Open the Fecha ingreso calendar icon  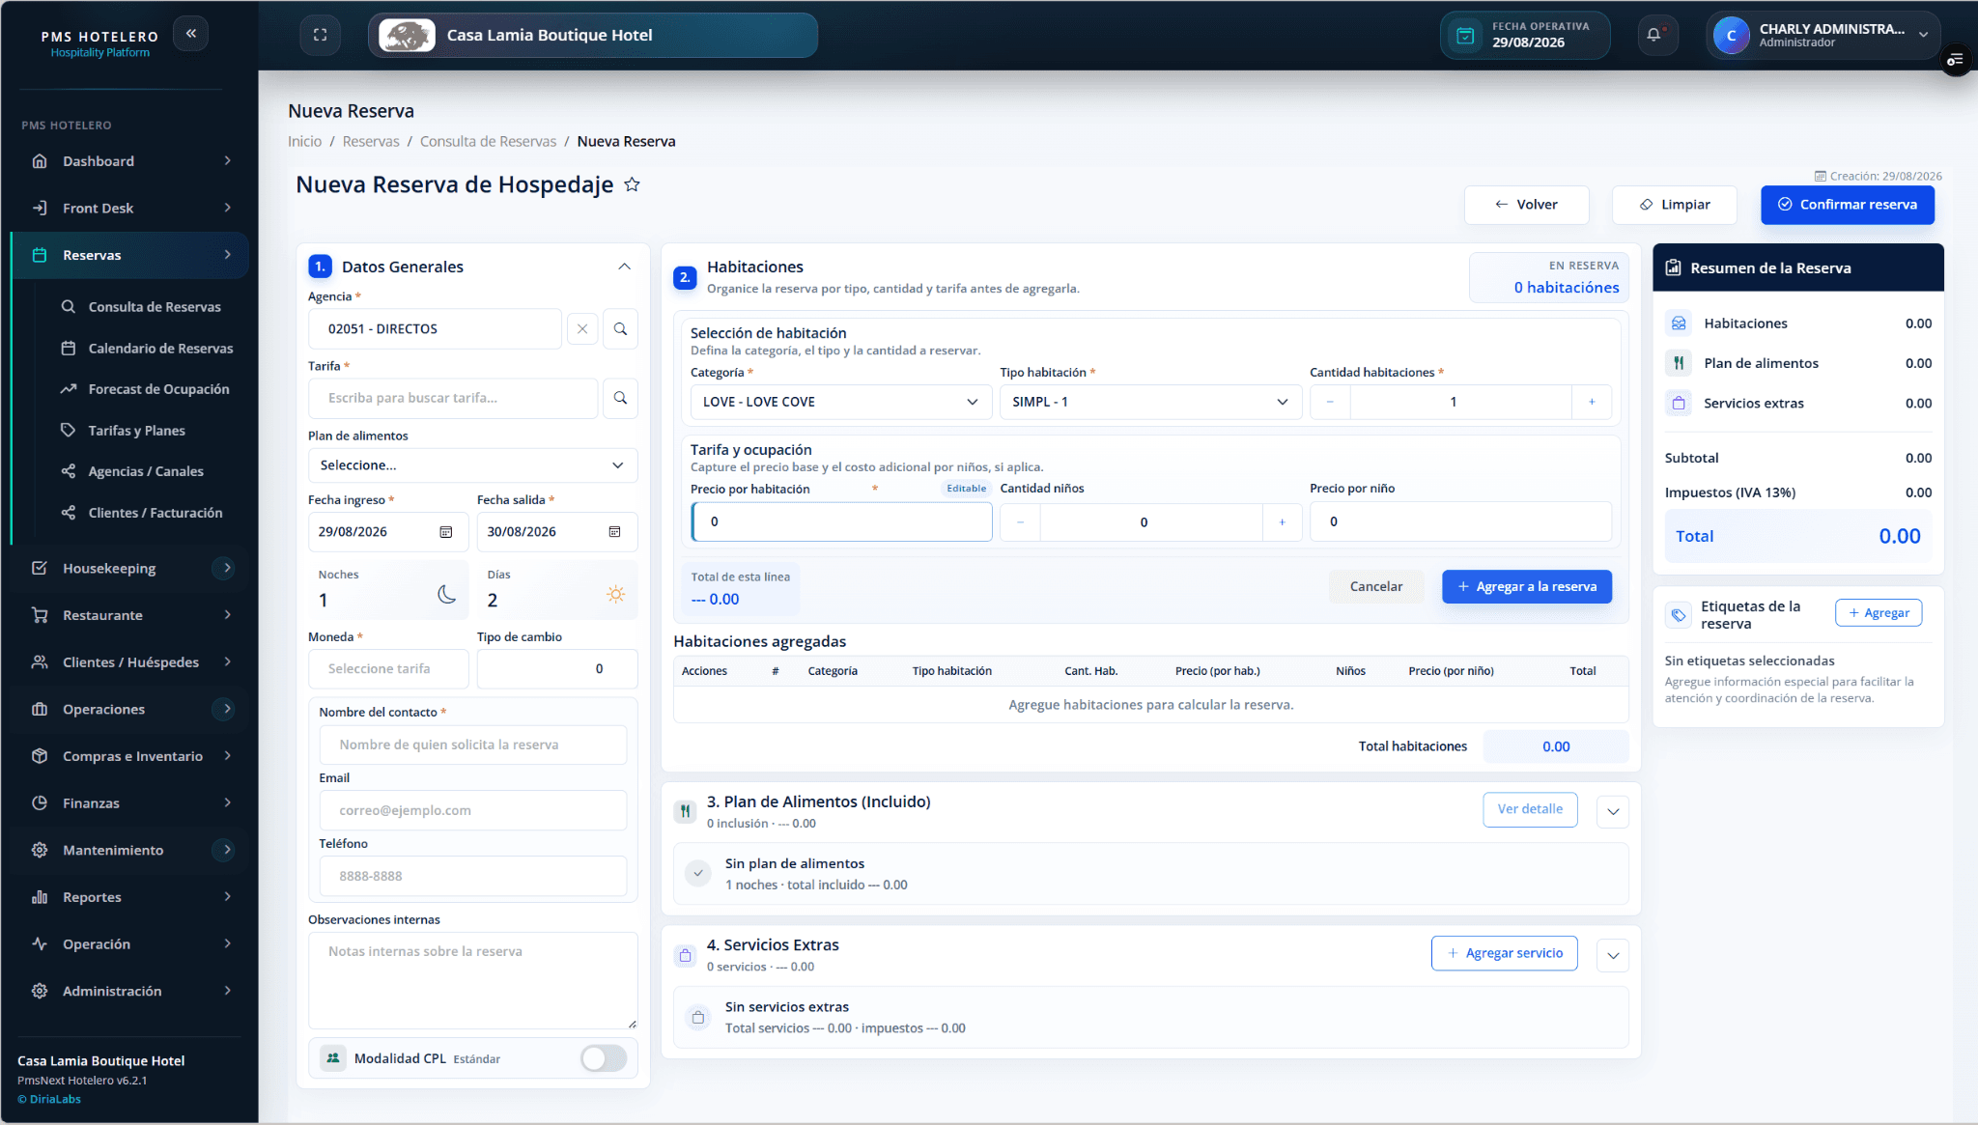coord(446,532)
